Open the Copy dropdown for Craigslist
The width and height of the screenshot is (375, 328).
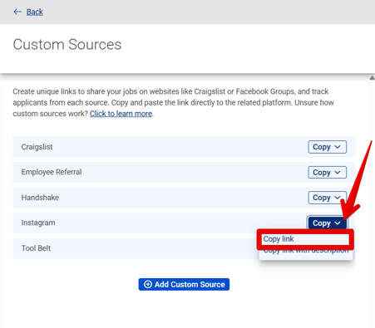(x=327, y=147)
